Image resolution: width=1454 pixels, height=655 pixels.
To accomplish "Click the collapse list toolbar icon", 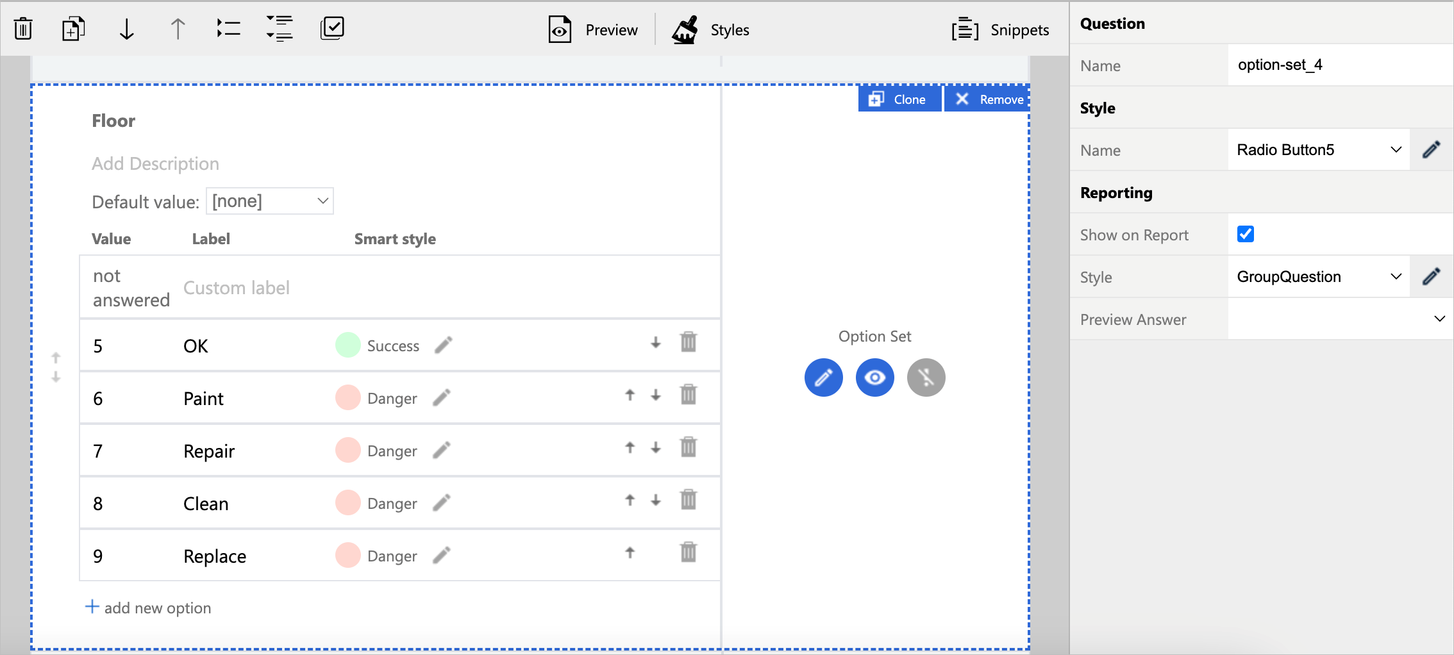I will point(228,29).
